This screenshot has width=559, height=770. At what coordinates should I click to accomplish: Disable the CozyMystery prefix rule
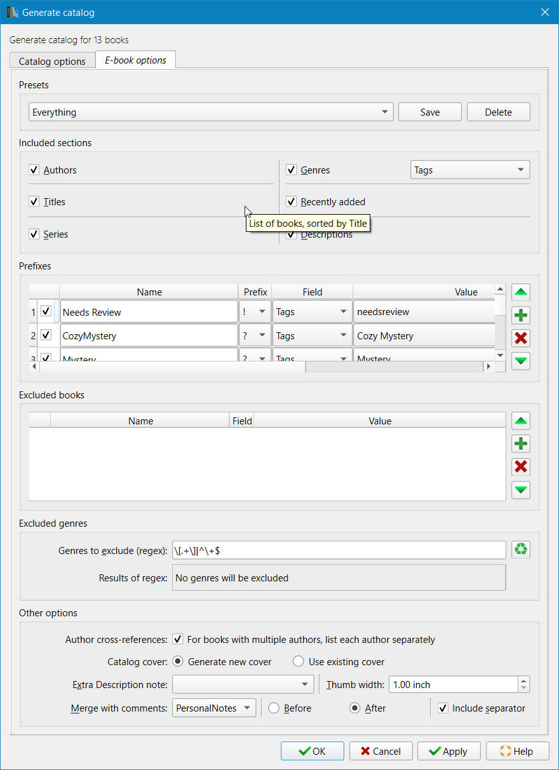pyautogui.click(x=46, y=335)
